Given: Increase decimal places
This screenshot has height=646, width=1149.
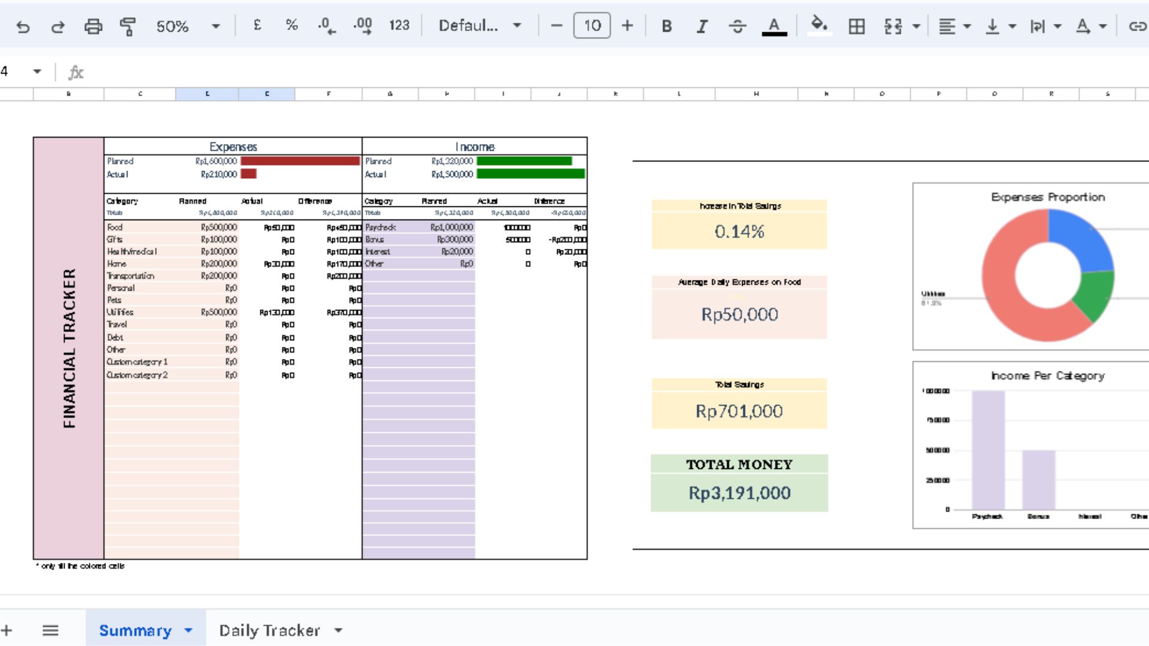Looking at the screenshot, I should (363, 25).
